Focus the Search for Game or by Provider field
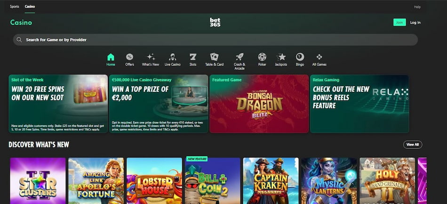The image size is (447, 204). (x=215, y=40)
